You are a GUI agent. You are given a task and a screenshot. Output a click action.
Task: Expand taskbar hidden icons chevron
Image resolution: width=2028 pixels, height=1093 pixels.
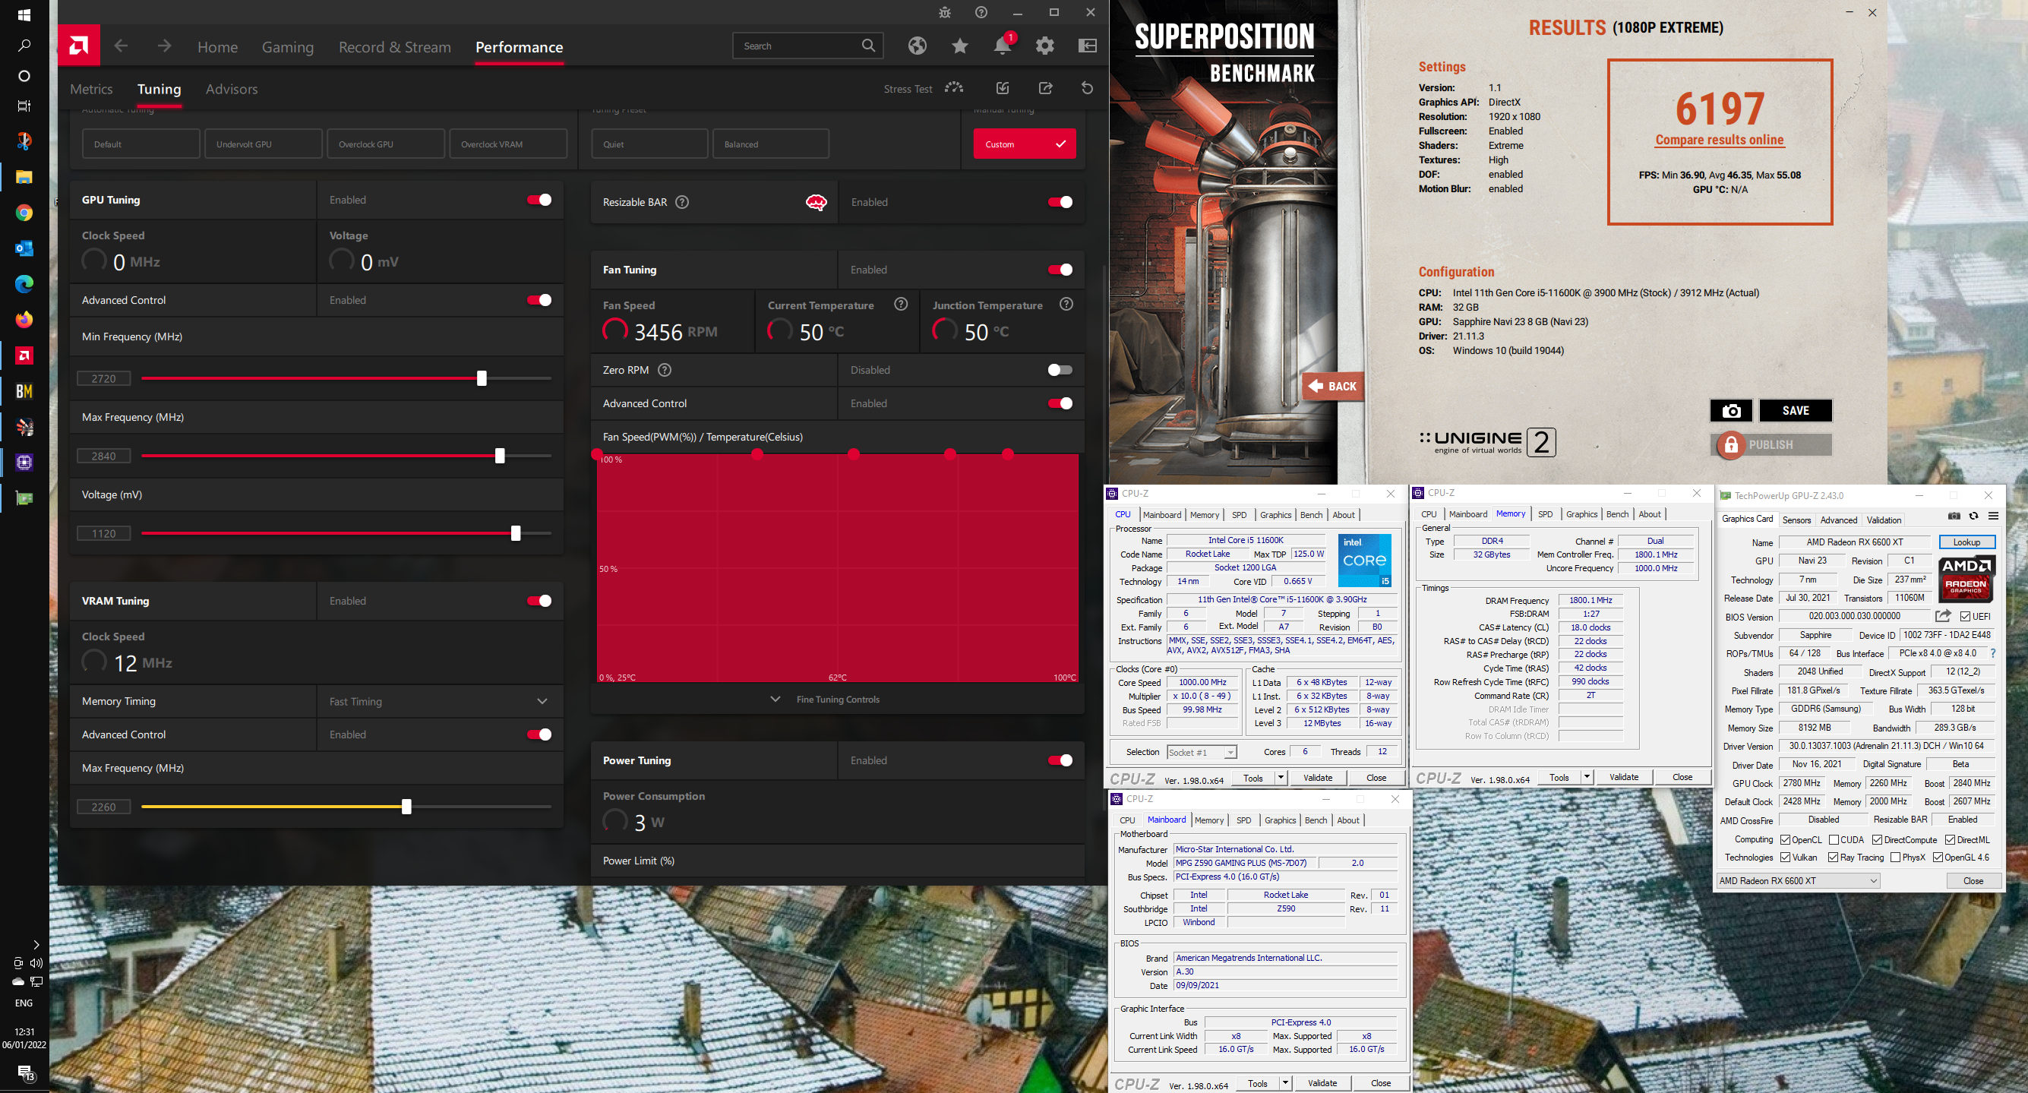36,944
